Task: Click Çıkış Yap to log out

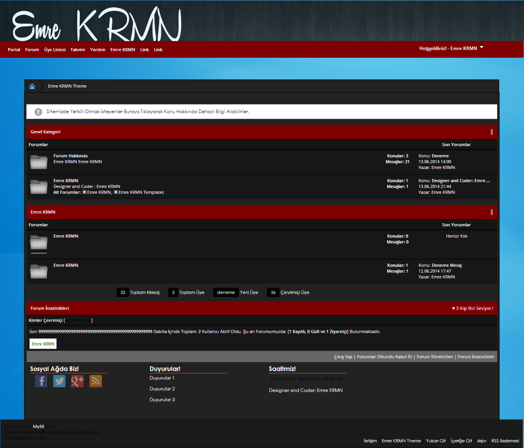Action: click(343, 357)
